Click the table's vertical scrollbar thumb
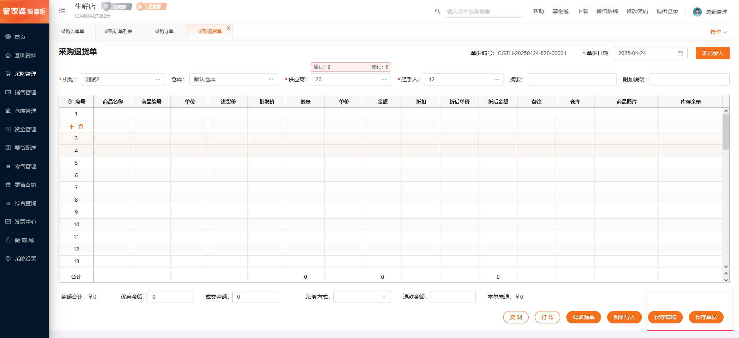 click(x=726, y=132)
